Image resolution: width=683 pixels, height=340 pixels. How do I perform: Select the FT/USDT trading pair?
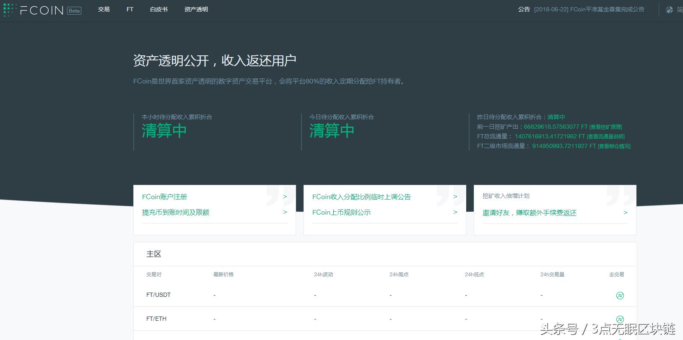point(158,295)
